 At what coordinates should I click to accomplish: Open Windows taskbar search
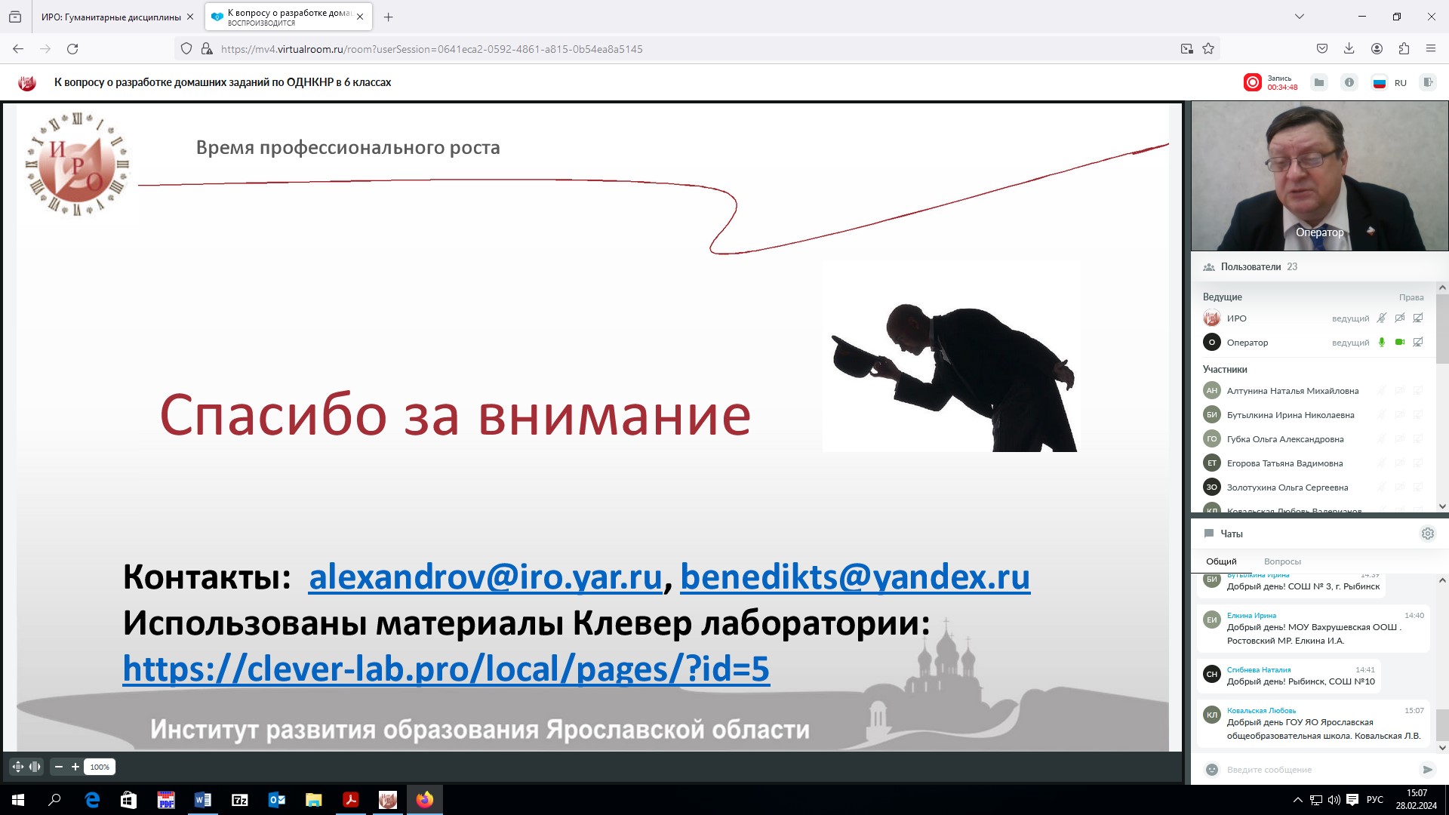coord(54,800)
